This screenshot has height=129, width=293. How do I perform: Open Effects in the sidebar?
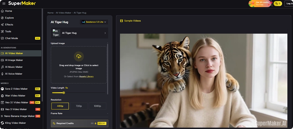(x=20, y=25)
